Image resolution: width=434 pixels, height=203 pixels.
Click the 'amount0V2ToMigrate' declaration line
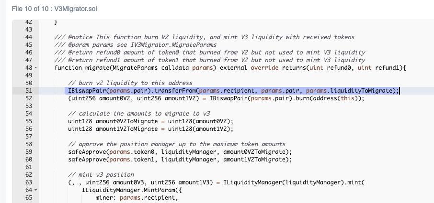(x=150, y=121)
